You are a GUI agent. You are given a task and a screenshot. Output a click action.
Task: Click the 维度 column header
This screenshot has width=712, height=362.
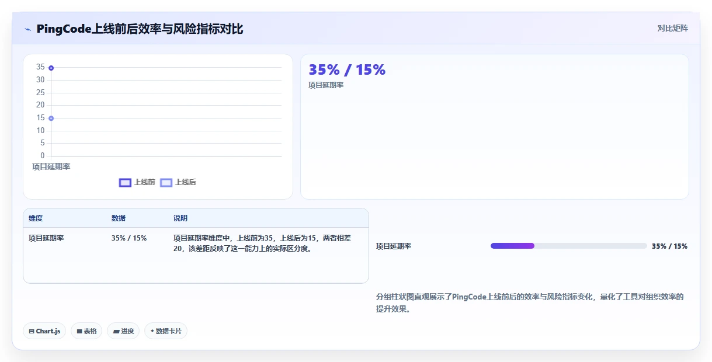tap(36, 218)
